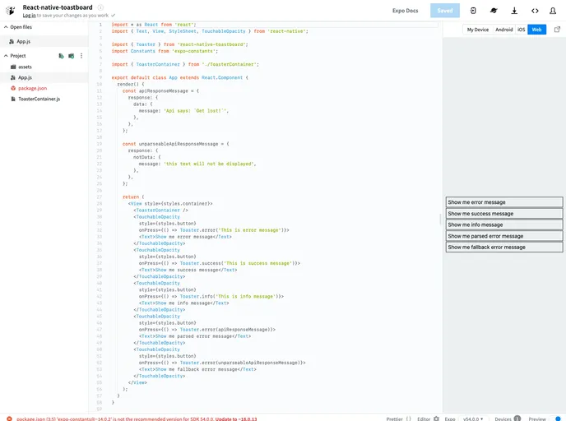
Task: Toggle the Preview switch
Action: point(556,419)
